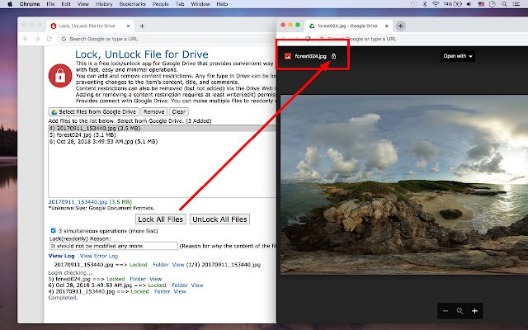The height and width of the screenshot is (330, 528).
Task: Open View link for Oct 28, 2018 log row
Action: (x=197, y=285)
